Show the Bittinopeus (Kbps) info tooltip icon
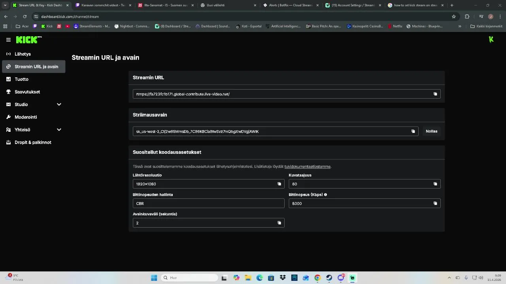The width and height of the screenshot is (506, 284). click(325, 194)
